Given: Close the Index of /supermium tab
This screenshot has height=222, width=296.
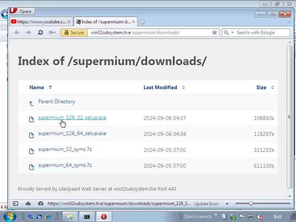Looking at the screenshot, I should coord(134,22).
